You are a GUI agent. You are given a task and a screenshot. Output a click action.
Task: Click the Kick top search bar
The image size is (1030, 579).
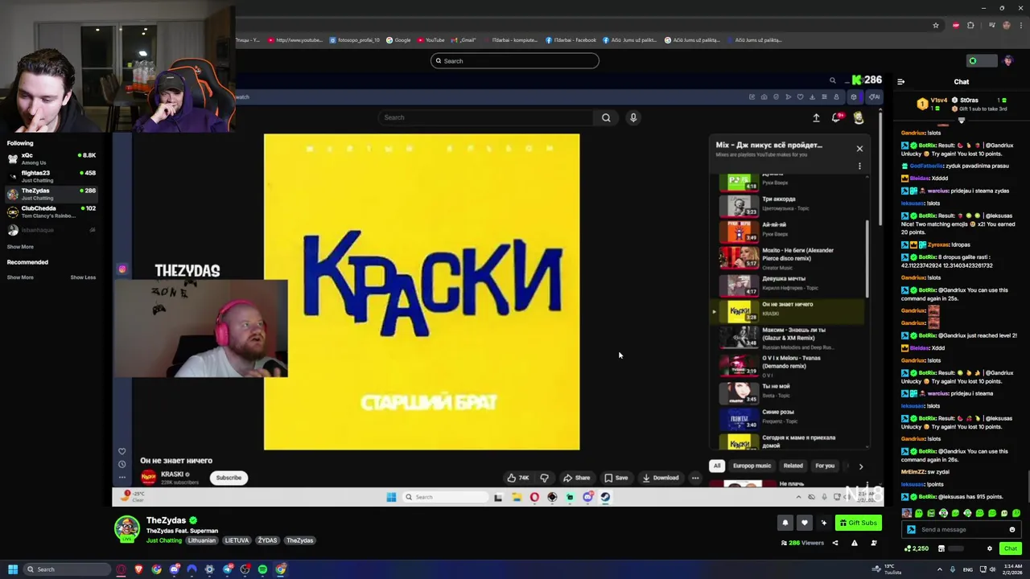point(515,61)
